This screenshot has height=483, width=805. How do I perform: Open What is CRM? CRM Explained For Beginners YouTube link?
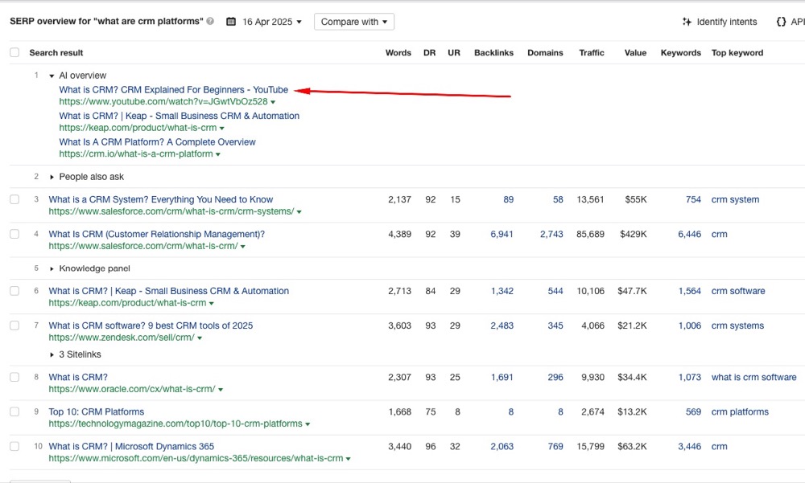pyautogui.click(x=174, y=90)
